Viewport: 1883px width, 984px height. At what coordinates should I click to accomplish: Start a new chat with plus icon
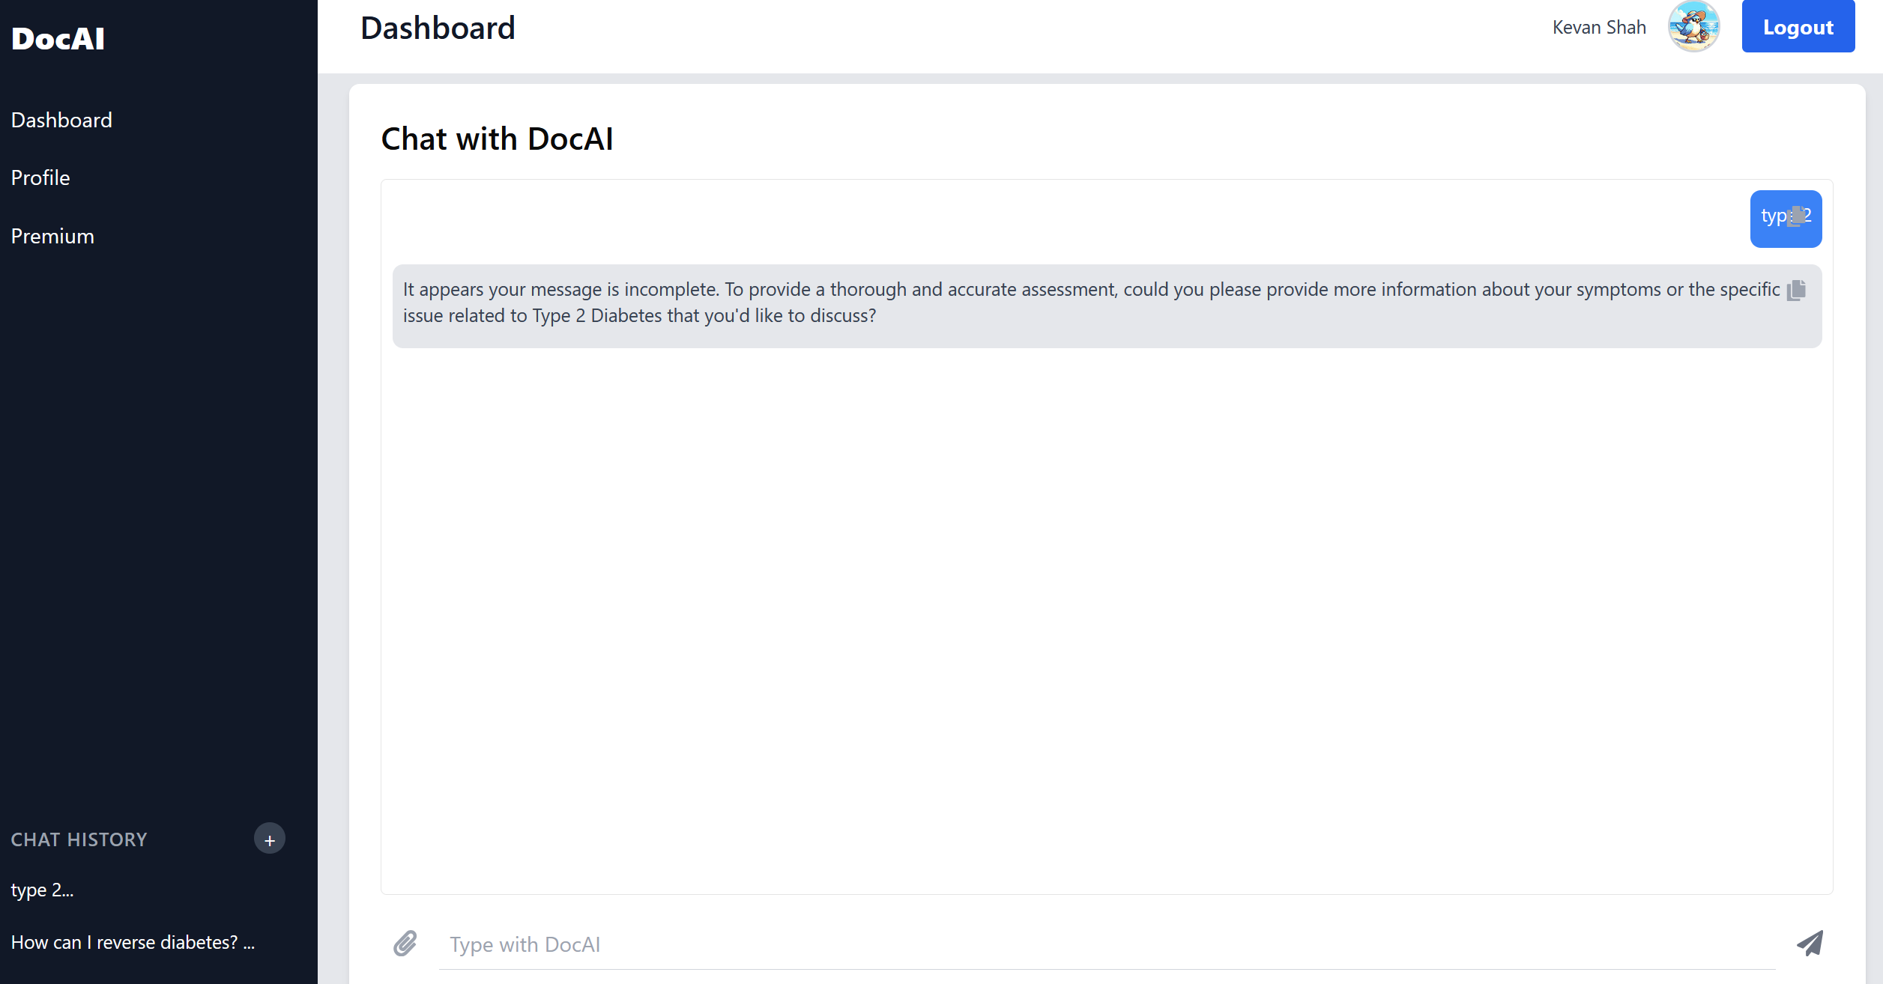[270, 839]
